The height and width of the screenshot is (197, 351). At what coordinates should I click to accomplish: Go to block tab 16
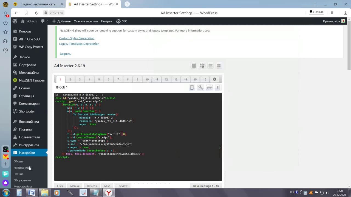pyautogui.click(x=205, y=79)
